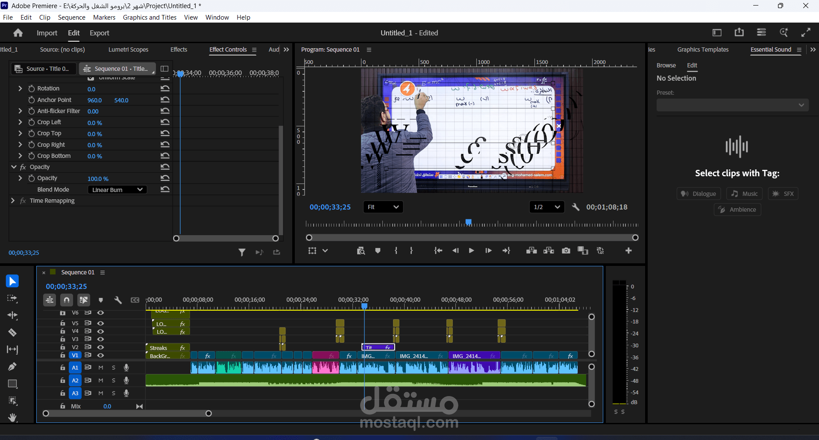The image size is (819, 440).
Task: Click the program monitor playhead on the scrub bar
Action: 469,222
